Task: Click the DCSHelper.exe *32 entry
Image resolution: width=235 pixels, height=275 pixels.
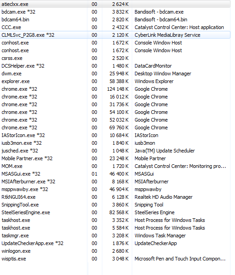Action: tap(115, 66)
